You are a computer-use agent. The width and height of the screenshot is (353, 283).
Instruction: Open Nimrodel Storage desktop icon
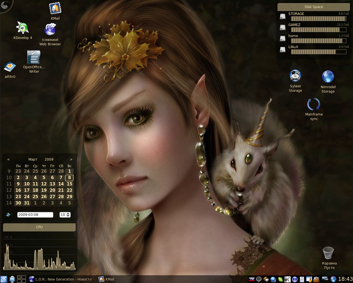coord(328,82)
